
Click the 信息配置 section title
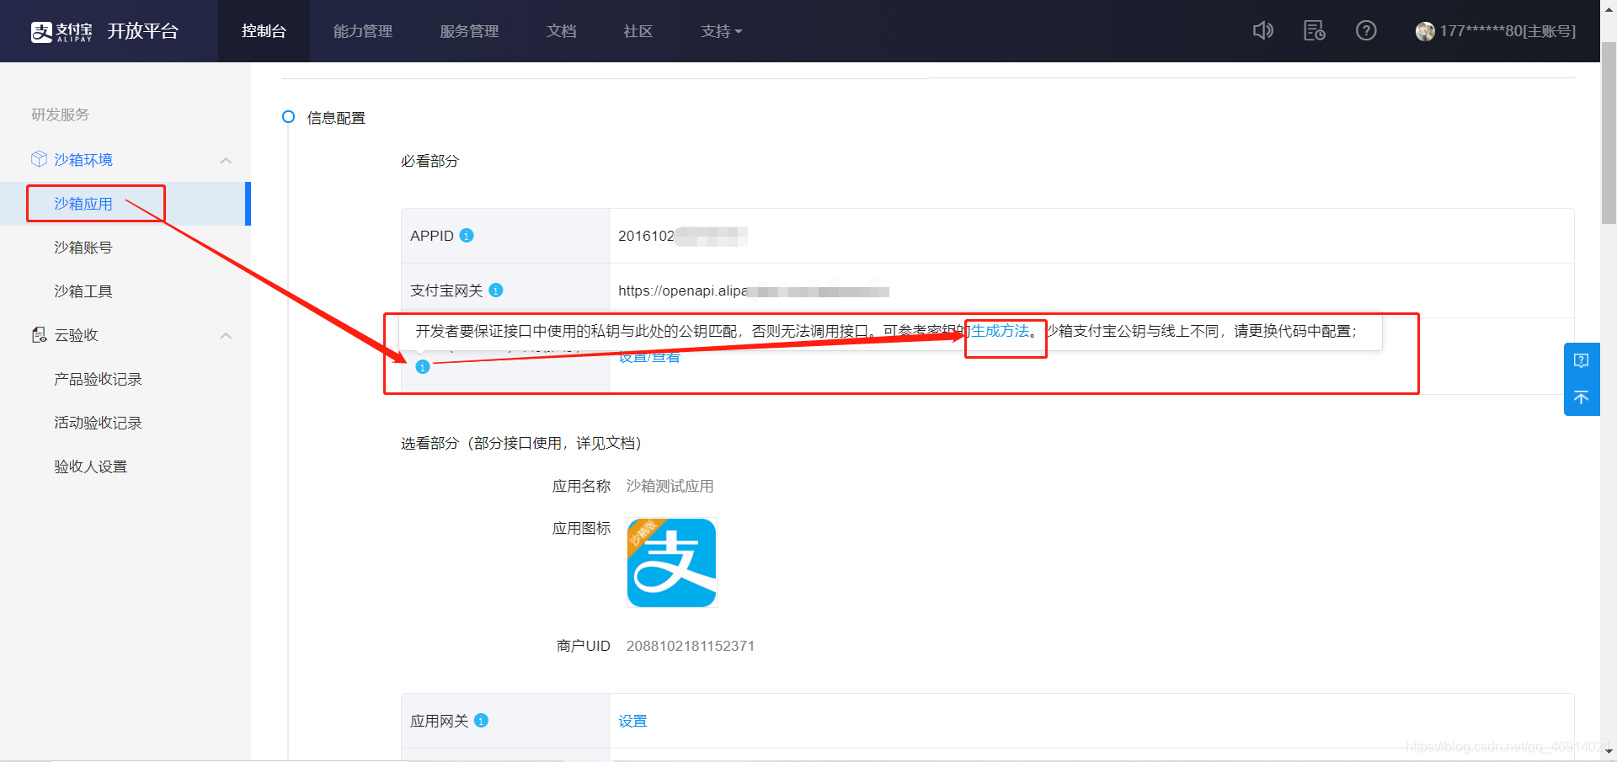pos(336,118)
